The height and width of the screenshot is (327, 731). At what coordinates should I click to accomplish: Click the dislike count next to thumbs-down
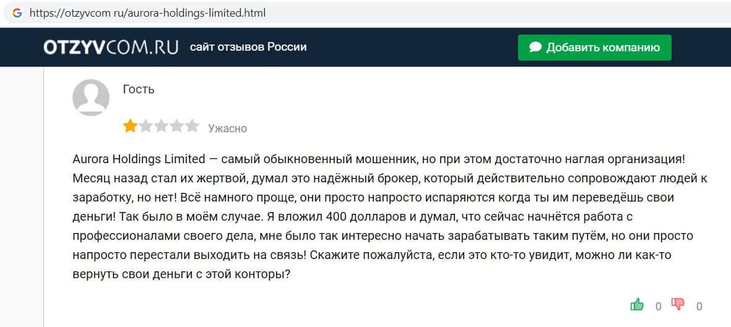pyautogui.click(x=699, y=306)
